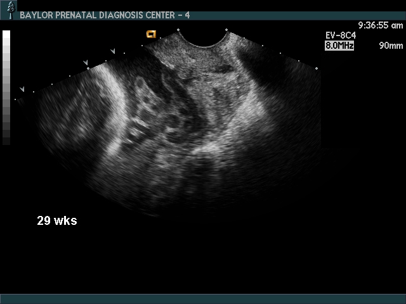This screenshot has height=304, width=406.
Task: Click the orange probe orientation marker
Action: (151, 34)
